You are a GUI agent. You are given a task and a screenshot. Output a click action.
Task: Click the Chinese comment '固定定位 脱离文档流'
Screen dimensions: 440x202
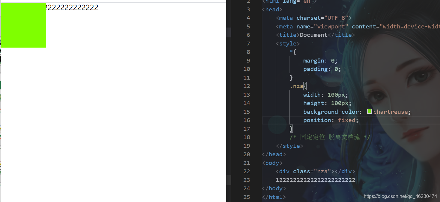click(330, 137)
